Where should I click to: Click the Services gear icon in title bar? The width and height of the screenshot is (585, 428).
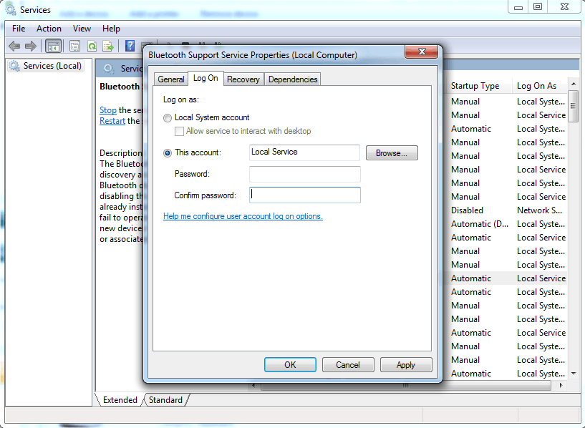point(11,9)
